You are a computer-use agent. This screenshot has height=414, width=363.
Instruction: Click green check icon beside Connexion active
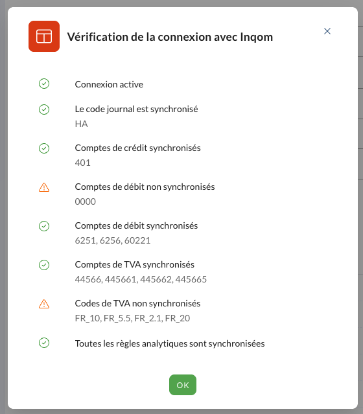(x=44, y=84)
